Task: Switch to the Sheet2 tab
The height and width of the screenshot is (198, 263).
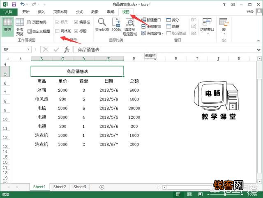Action: (60, 187)
